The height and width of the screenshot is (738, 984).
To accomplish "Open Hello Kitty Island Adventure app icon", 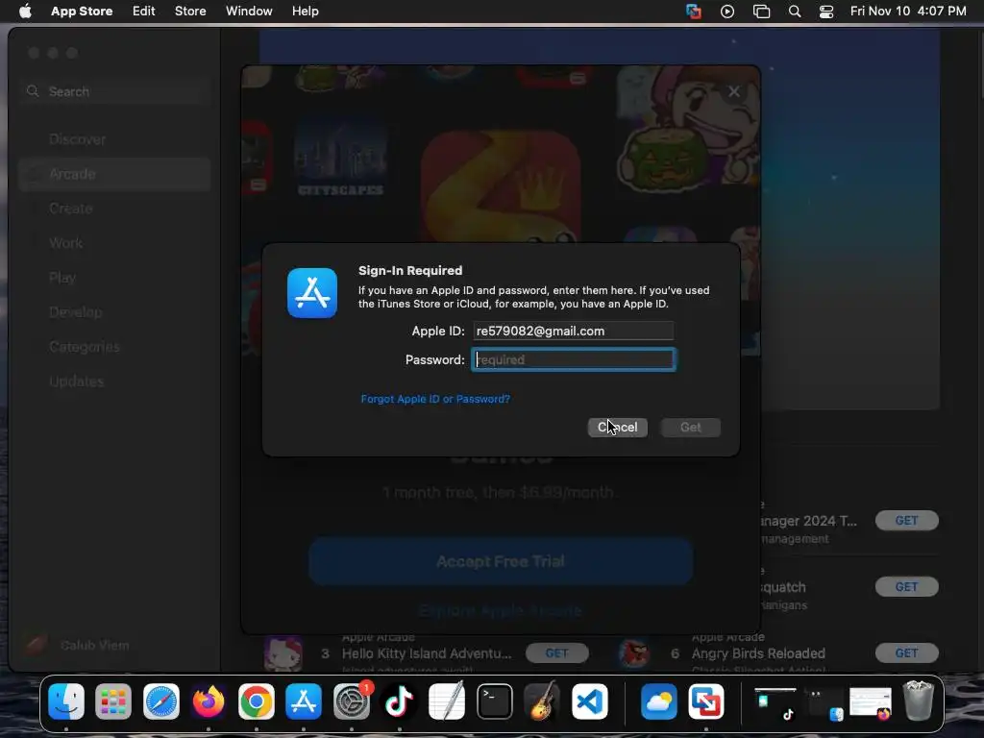I will coord(283,653).
